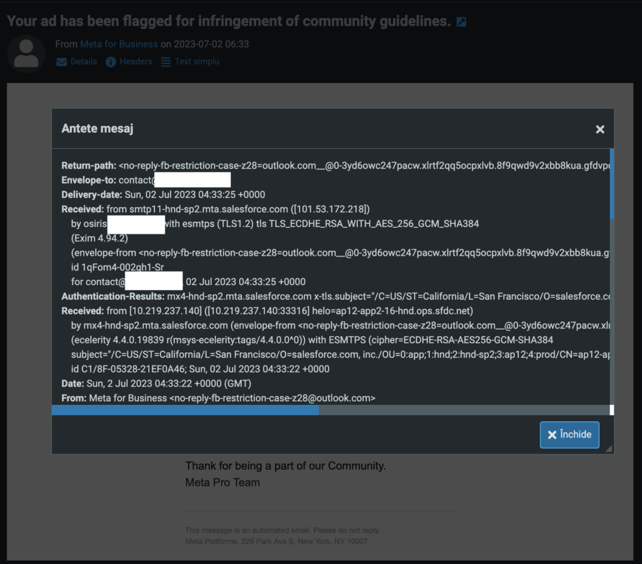Close the Antete mesaj dialog with X
Image resolution: width=642 pixels, height=564 pixels.
600,129
